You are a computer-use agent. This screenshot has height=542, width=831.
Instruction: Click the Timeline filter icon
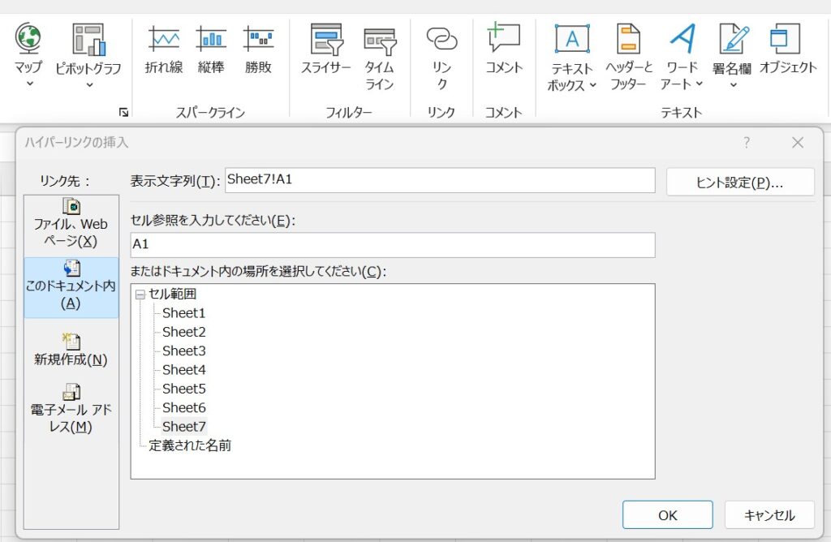tap(379, 39)
